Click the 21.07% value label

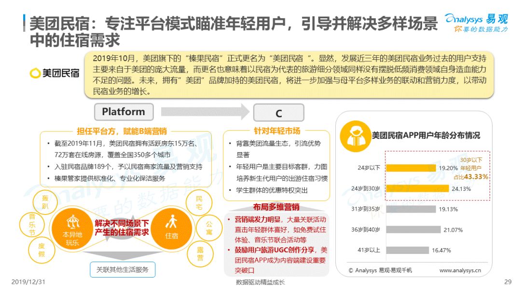[453, 230]
